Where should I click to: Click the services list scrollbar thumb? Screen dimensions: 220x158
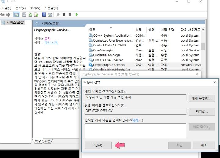(203, 46)
